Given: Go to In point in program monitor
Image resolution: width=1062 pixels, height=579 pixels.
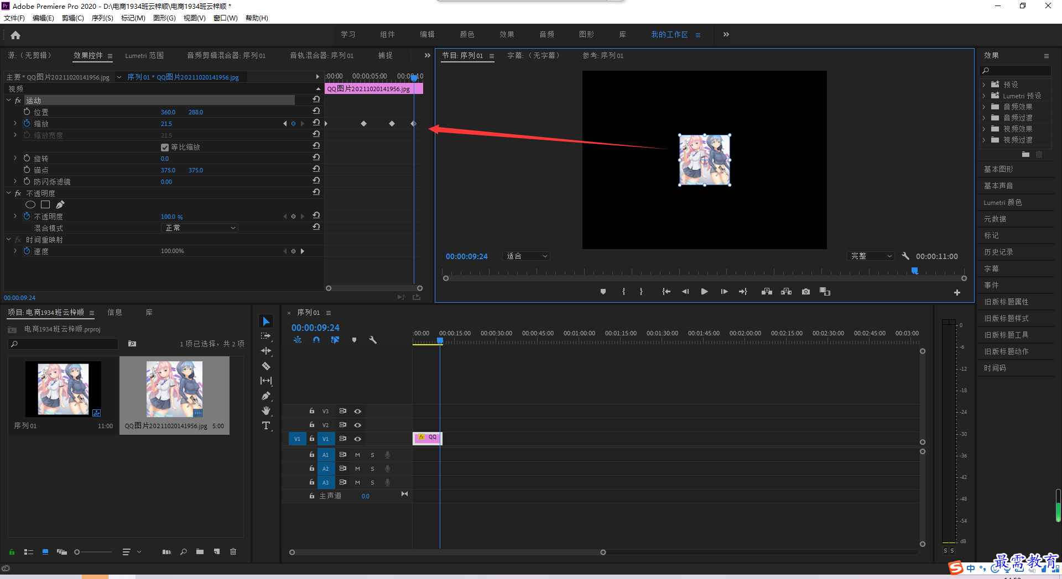Looking at the screenshot, I should [x=666, y=292].
